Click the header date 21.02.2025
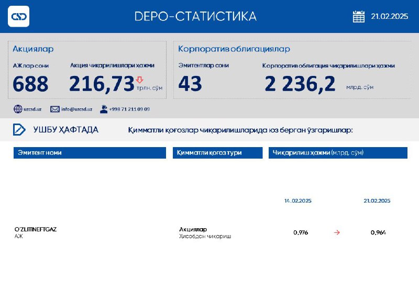Image resolution: width=419 pixels, height=290 pixels. coord(389,17)
